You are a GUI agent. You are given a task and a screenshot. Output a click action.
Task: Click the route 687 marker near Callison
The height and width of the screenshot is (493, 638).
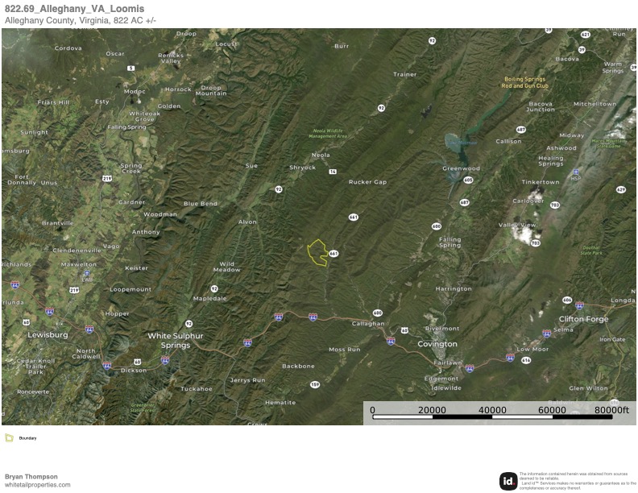[521, 130]
